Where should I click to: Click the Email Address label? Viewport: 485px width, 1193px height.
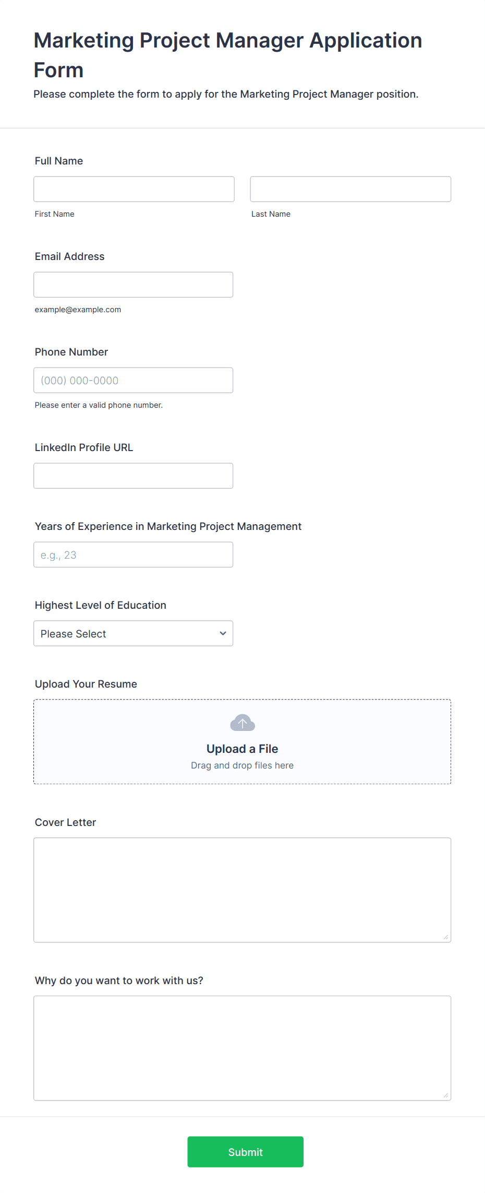coord(70,256)
